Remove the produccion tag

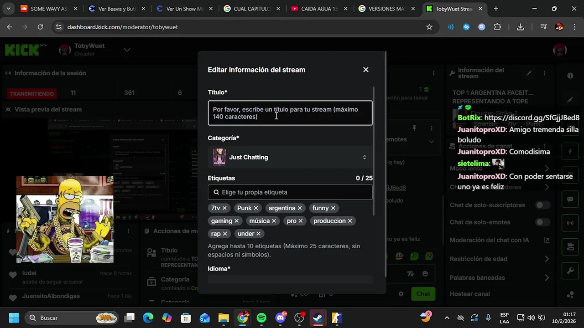[x=350, y=221]
